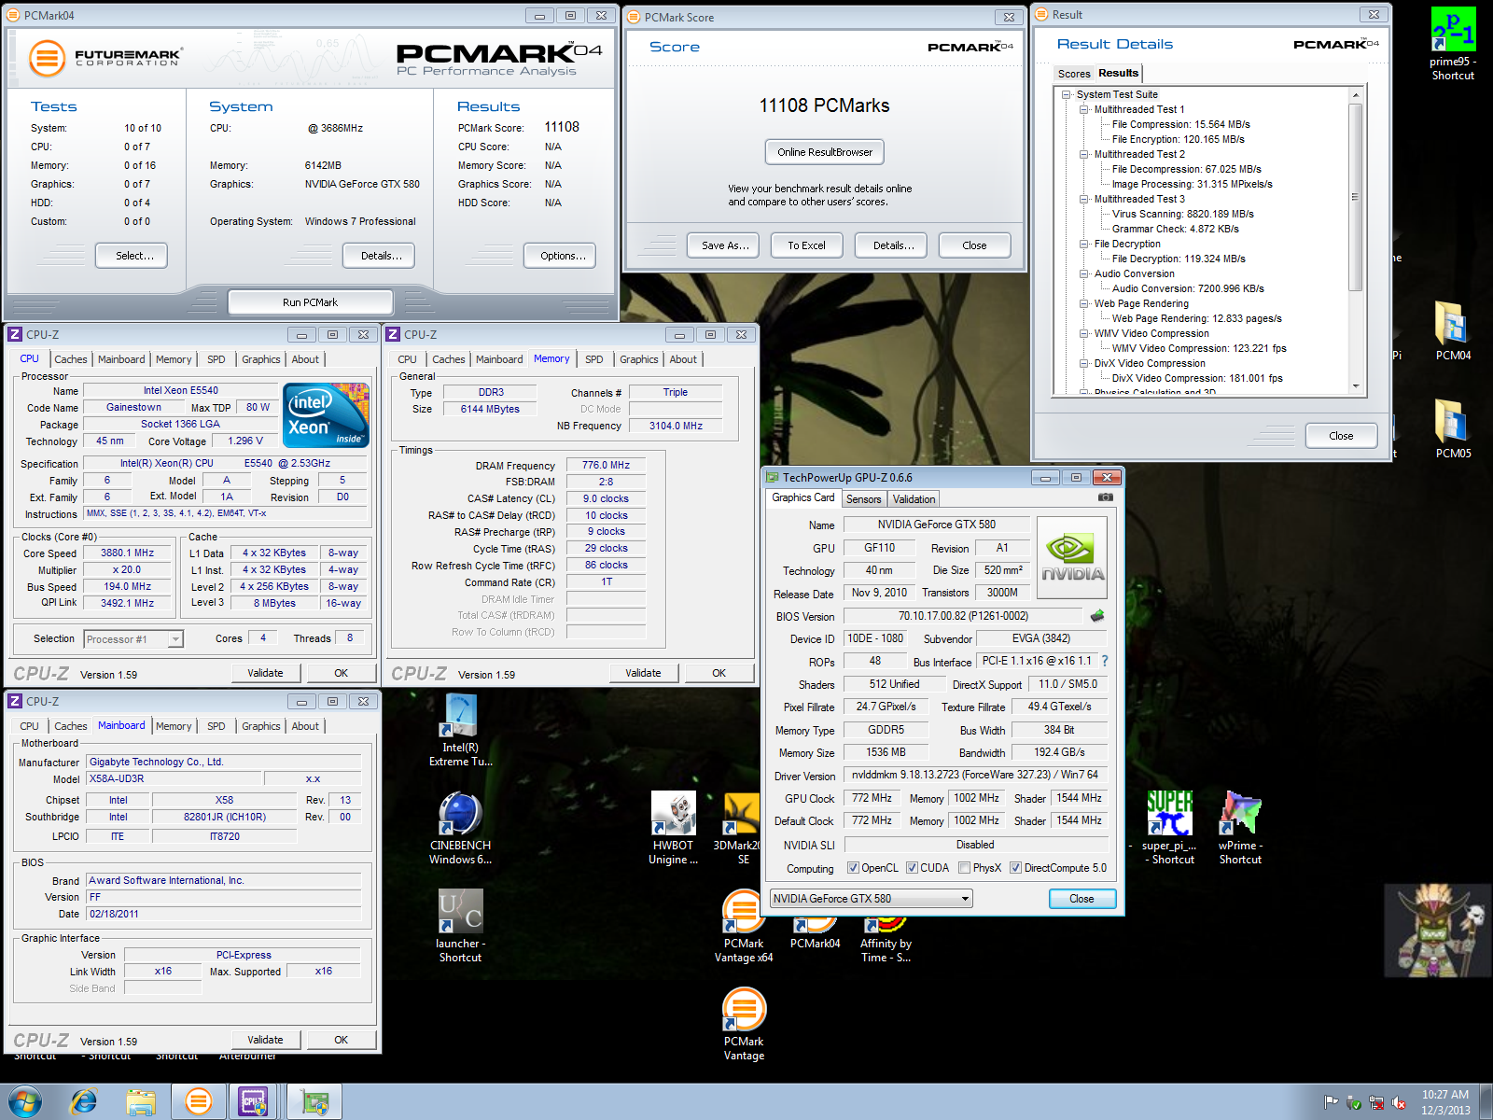Click the Action Center flag in system tray
Viewport: 1493px width, 1120px height.
tap(1331, 1102)
